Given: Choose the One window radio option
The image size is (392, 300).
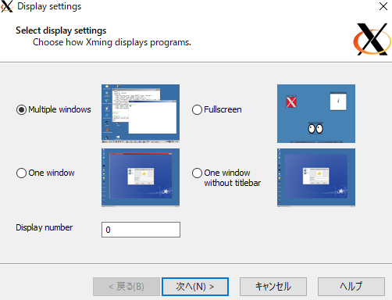Looking at the screenshot, I should pos(21,173).
